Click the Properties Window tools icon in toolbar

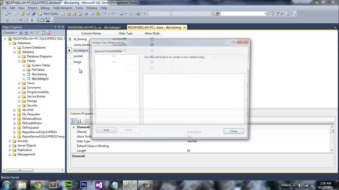282,14
